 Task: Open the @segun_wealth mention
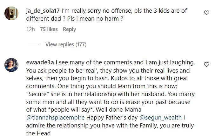tap(161, 118)
